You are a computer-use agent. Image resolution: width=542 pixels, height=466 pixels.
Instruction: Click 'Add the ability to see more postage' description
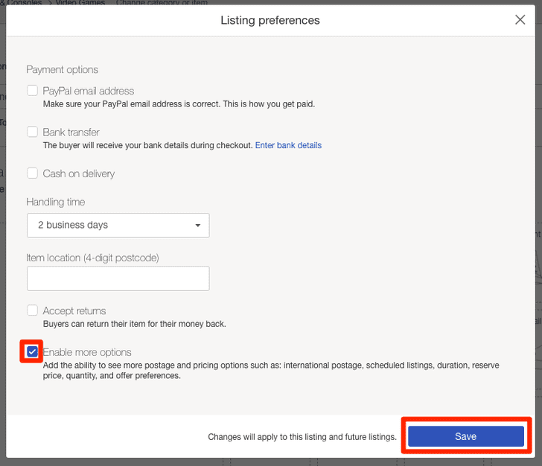click(271, 370)
